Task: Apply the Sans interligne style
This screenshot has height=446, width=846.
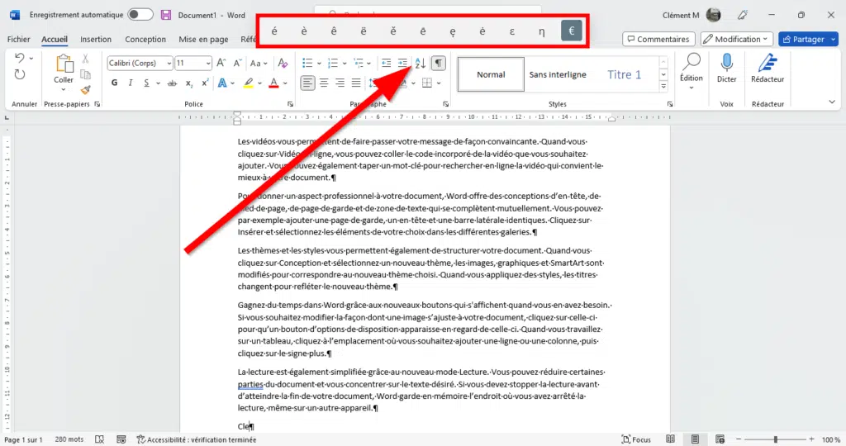Action: tap(558, 74)
